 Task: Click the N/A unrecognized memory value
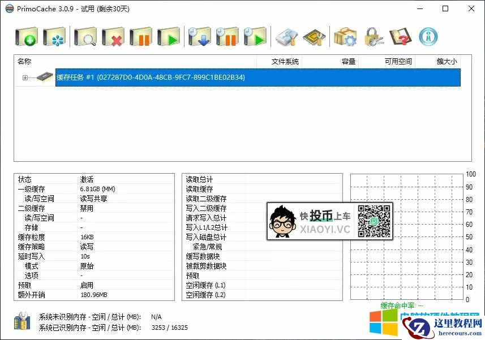(156, 317)
